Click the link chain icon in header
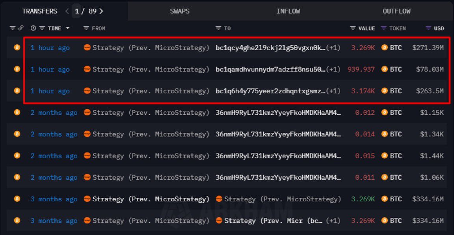This screenshot has width=454, height=235. pyautogui.click(x=21, y=28)
